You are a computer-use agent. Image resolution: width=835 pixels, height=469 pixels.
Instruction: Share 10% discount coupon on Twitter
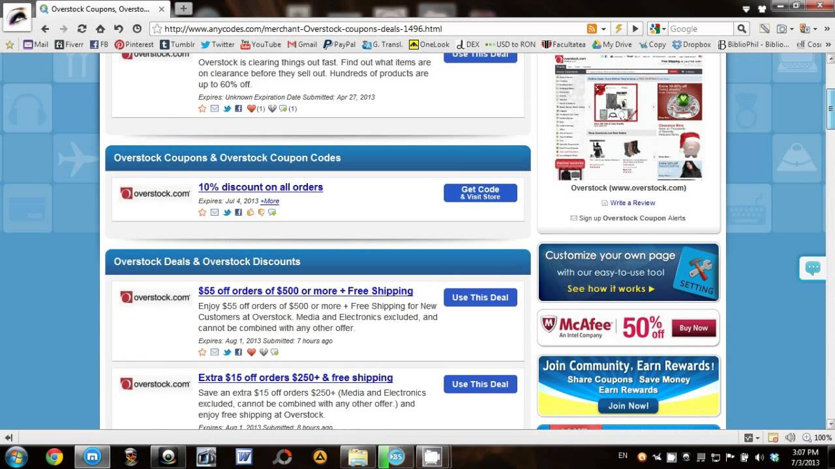click(x=227, y=212)
